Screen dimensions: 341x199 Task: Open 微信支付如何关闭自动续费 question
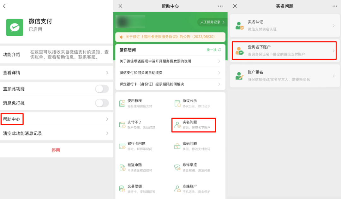170,73
